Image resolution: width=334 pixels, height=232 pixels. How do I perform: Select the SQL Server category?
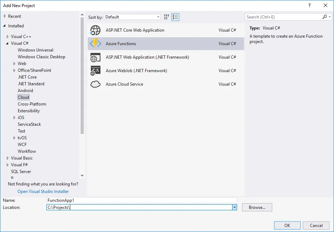[21, 172]
